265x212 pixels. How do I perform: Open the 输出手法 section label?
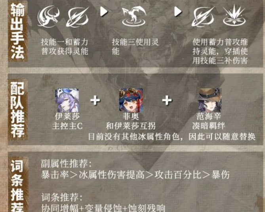17,31
